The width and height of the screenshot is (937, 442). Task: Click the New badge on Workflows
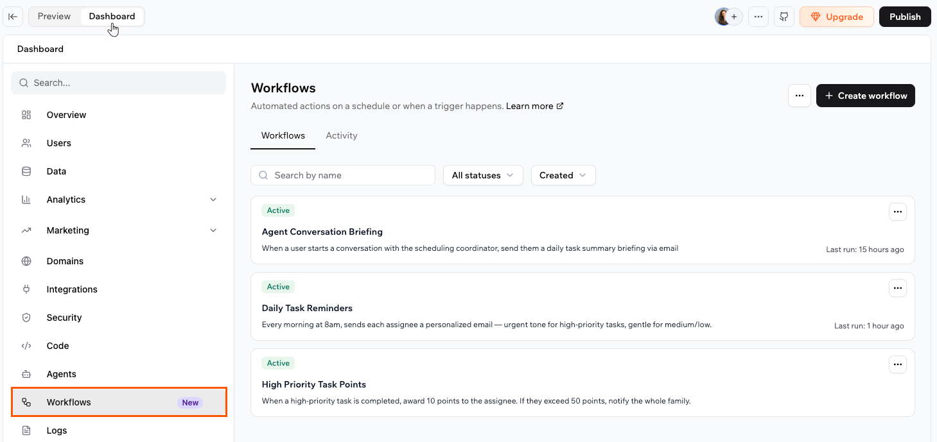click(x=190, y=403)
